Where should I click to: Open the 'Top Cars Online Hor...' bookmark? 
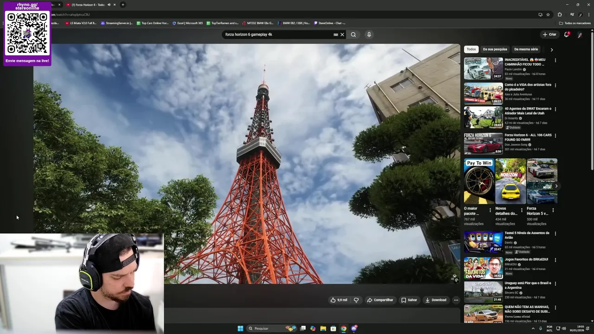[152, 23]
